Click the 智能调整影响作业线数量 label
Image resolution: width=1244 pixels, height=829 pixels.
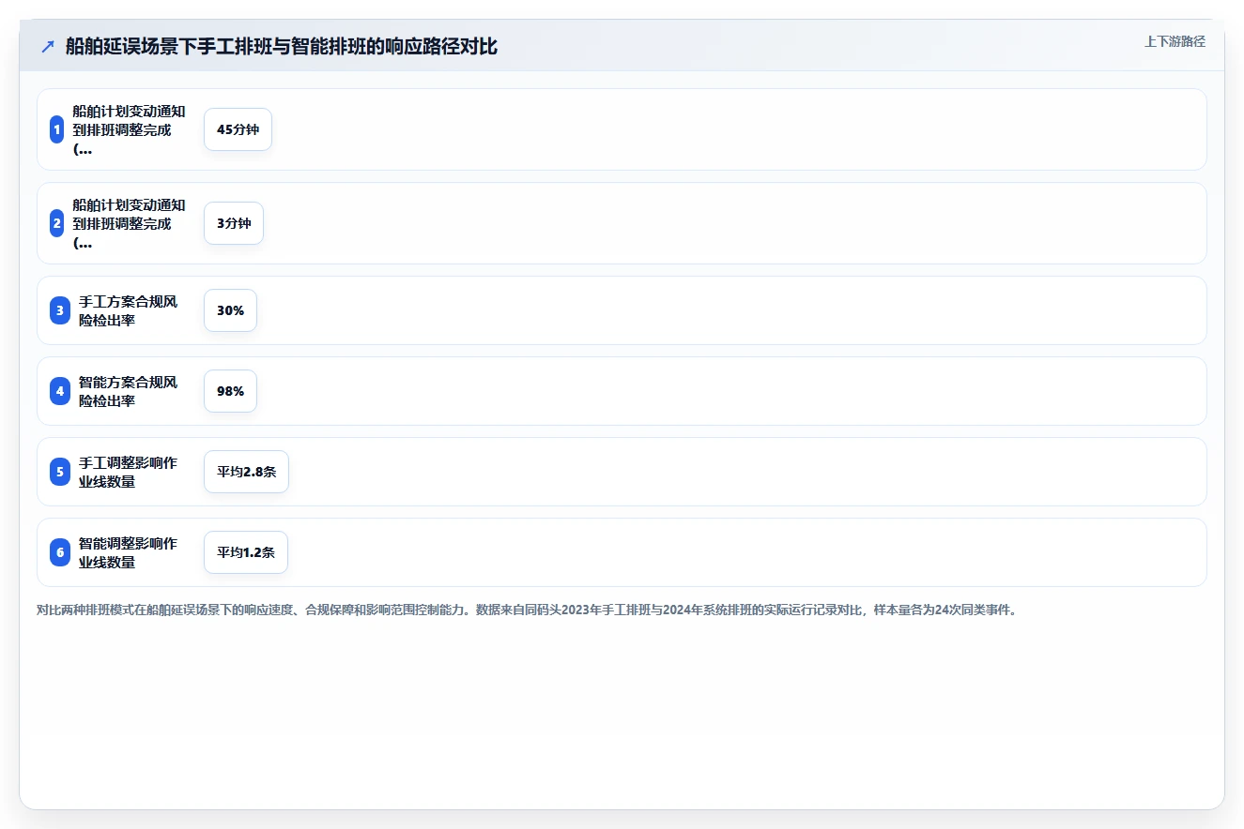pyautogui.click(x=128, y=552)
